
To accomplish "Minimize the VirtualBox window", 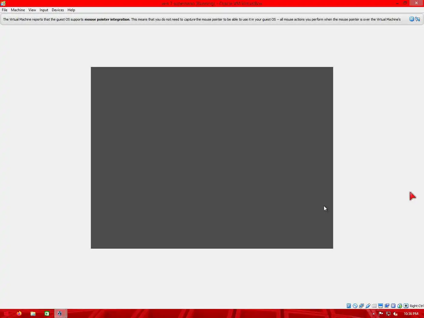I will [397, 3].
